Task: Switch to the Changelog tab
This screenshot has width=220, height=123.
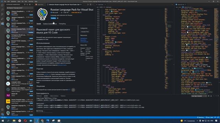Action: click(62, 24)
